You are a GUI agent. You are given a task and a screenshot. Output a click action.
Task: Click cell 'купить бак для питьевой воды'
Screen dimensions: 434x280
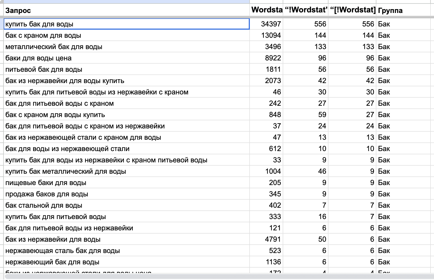pos(127,217)
